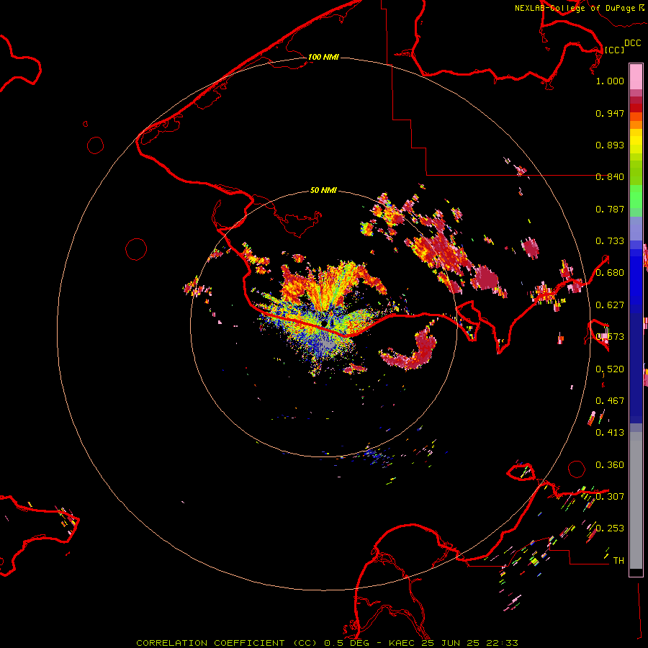Click the CORRELATION COEFFICIENT caption text

[210, 643]
